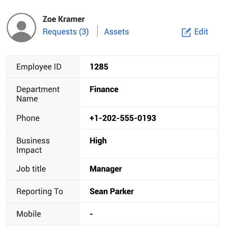The image size is (225, 228).
Task: Click the Edit link text
Action: point(201,32)
